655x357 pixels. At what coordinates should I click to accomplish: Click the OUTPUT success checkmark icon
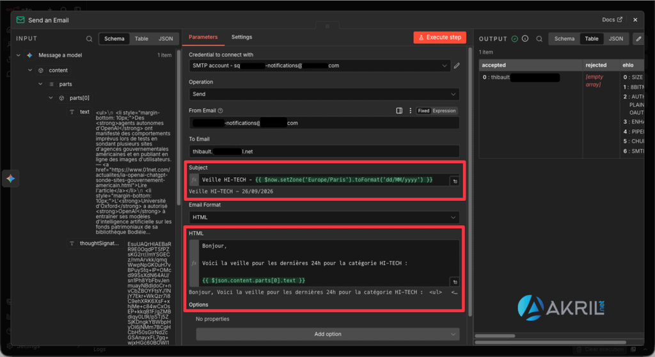coord(515,38)
